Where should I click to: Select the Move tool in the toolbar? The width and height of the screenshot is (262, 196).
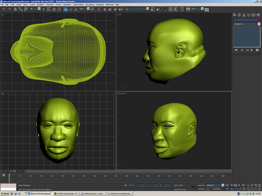coord(65,9)
